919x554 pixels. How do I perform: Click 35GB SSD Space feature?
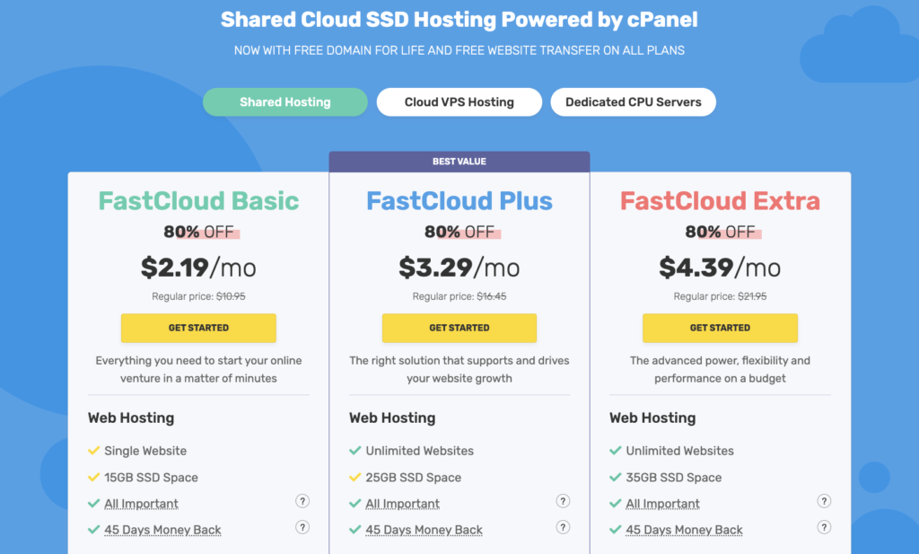tap(673, 477)
